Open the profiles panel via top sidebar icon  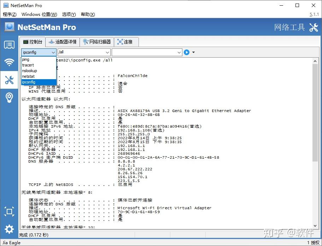click(9, 45)
